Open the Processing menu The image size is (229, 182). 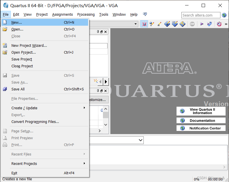(x=86, y=15)
